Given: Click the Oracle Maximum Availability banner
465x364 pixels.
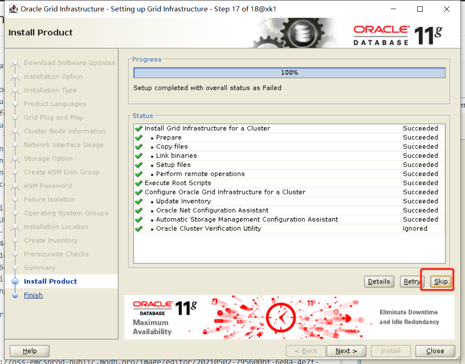Looking at the screenshot, I should (x=289, y=317).
